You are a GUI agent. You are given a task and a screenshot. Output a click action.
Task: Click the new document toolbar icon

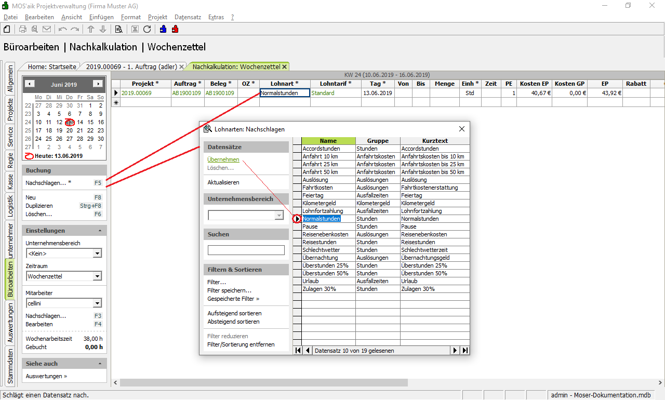tap(7, 29)
